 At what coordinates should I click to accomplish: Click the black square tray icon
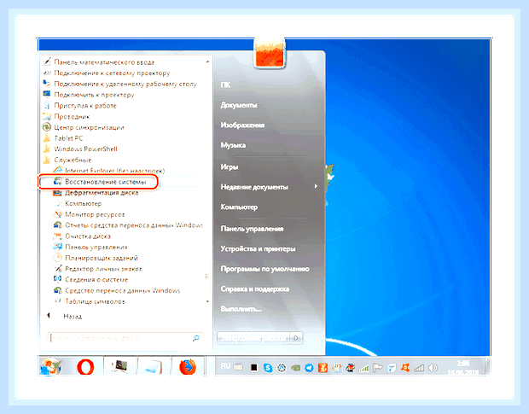click(254, 368)
